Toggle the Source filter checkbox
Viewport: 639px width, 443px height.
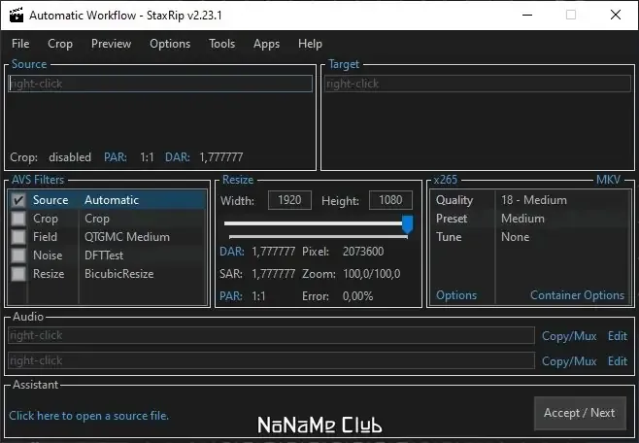click(x=18, y=200)
